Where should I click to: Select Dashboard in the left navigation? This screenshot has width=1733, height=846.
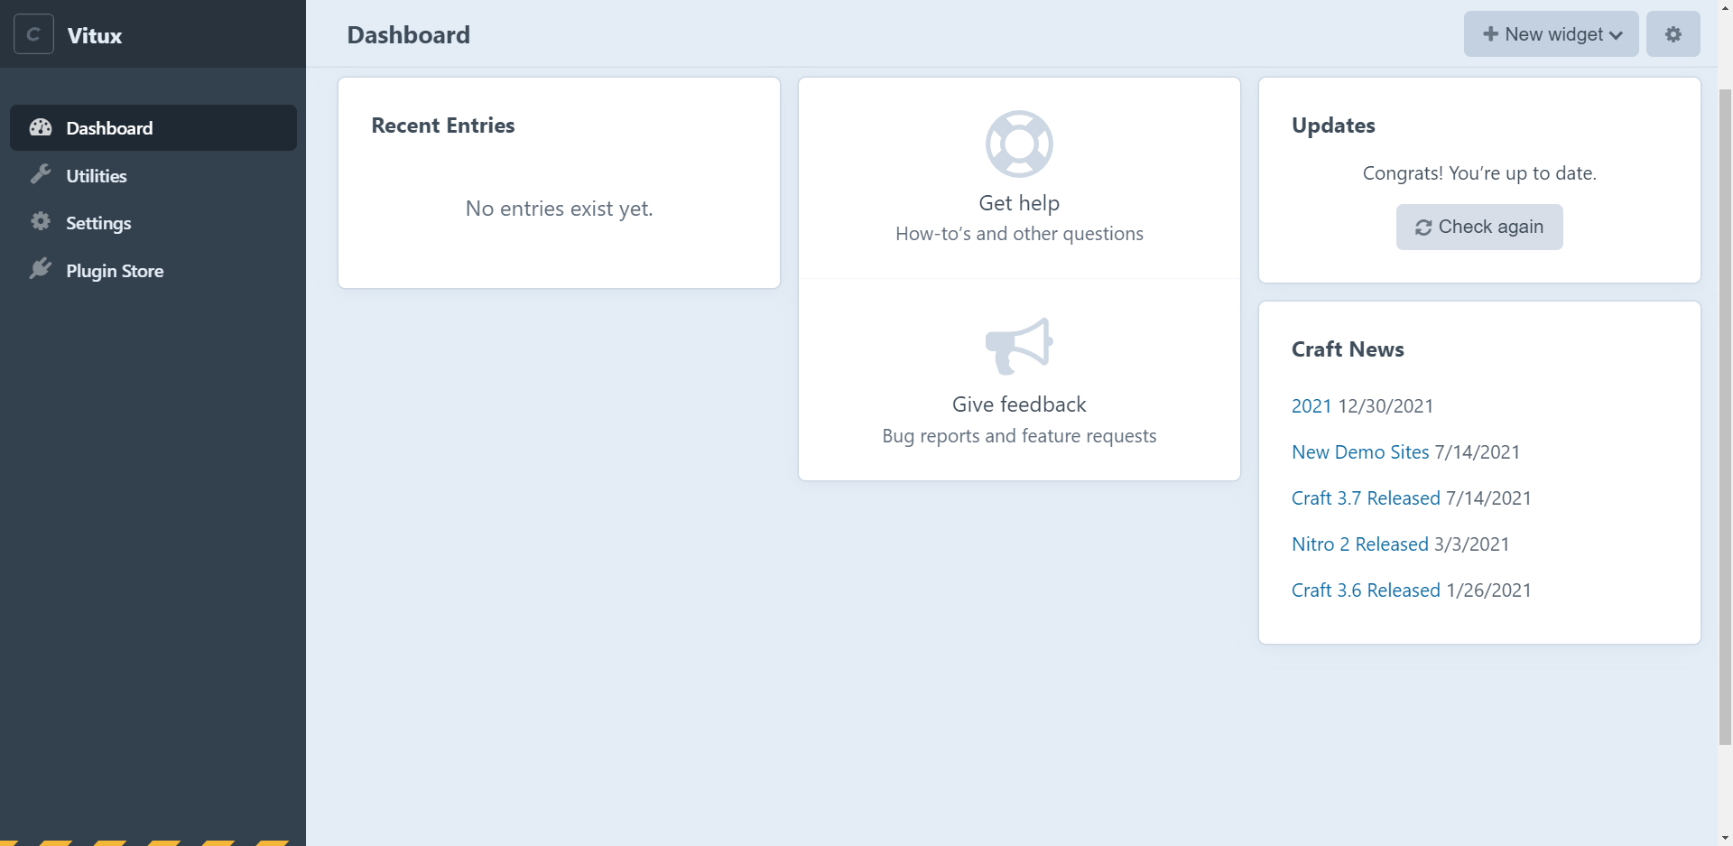[108, 127]
